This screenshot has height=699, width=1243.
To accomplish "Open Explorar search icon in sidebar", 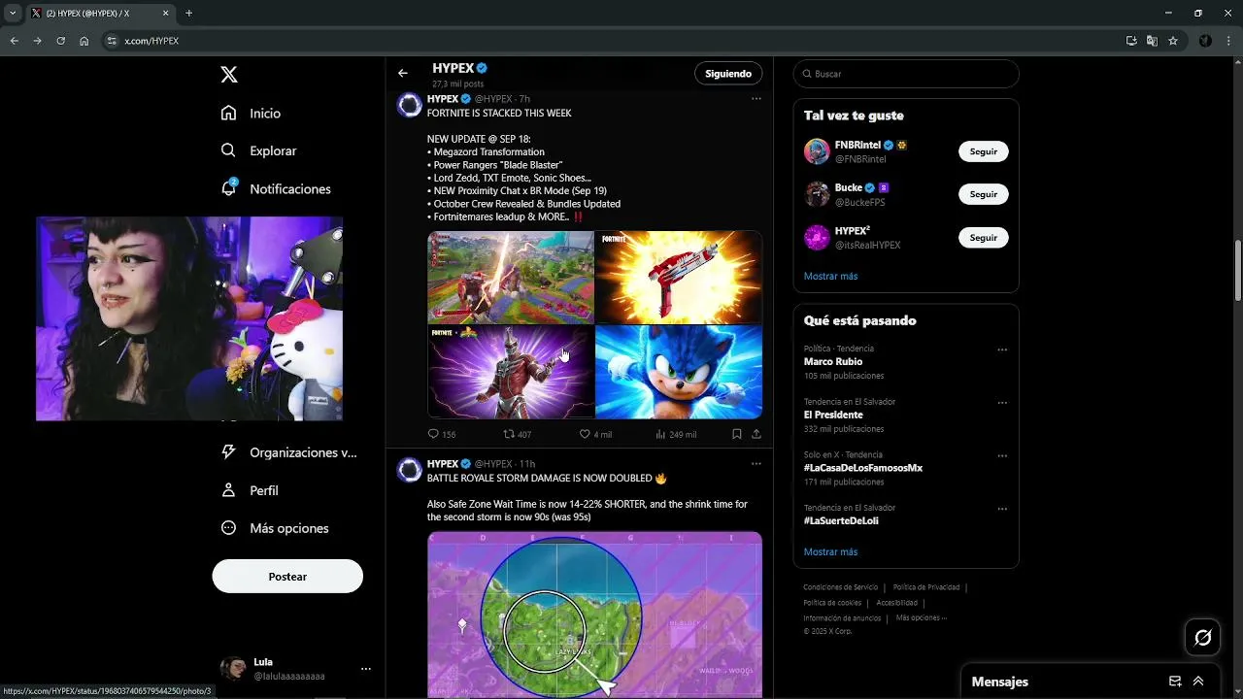I will [228, 150].
